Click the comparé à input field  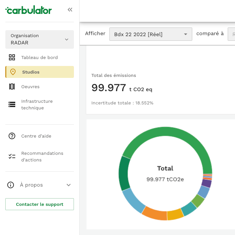pos(231,34)
